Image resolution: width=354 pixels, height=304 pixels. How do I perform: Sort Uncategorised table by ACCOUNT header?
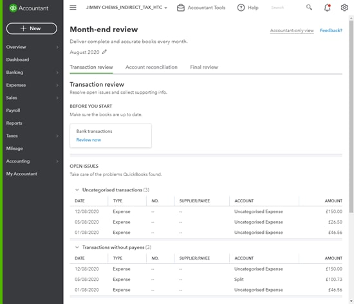(244, 201)
